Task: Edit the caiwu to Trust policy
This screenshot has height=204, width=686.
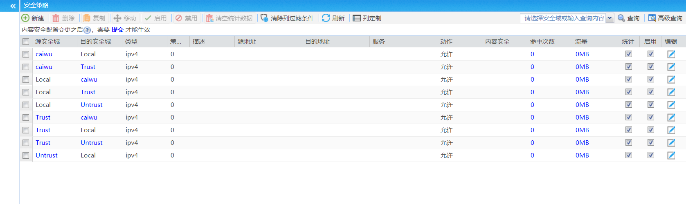Action: [x=671, y=67]
